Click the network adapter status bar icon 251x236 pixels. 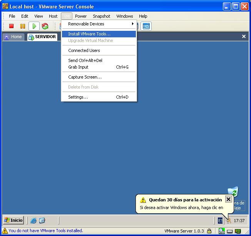238,231
